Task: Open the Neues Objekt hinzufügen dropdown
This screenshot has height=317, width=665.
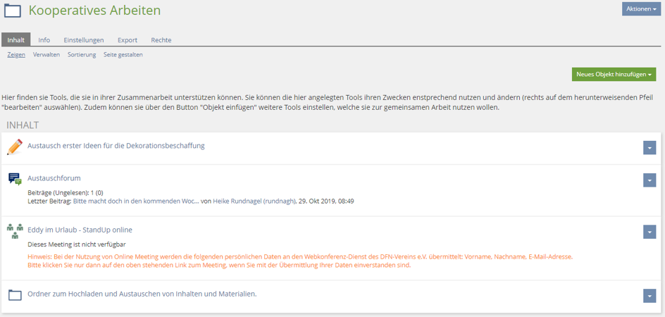Action: pos(614,74)
